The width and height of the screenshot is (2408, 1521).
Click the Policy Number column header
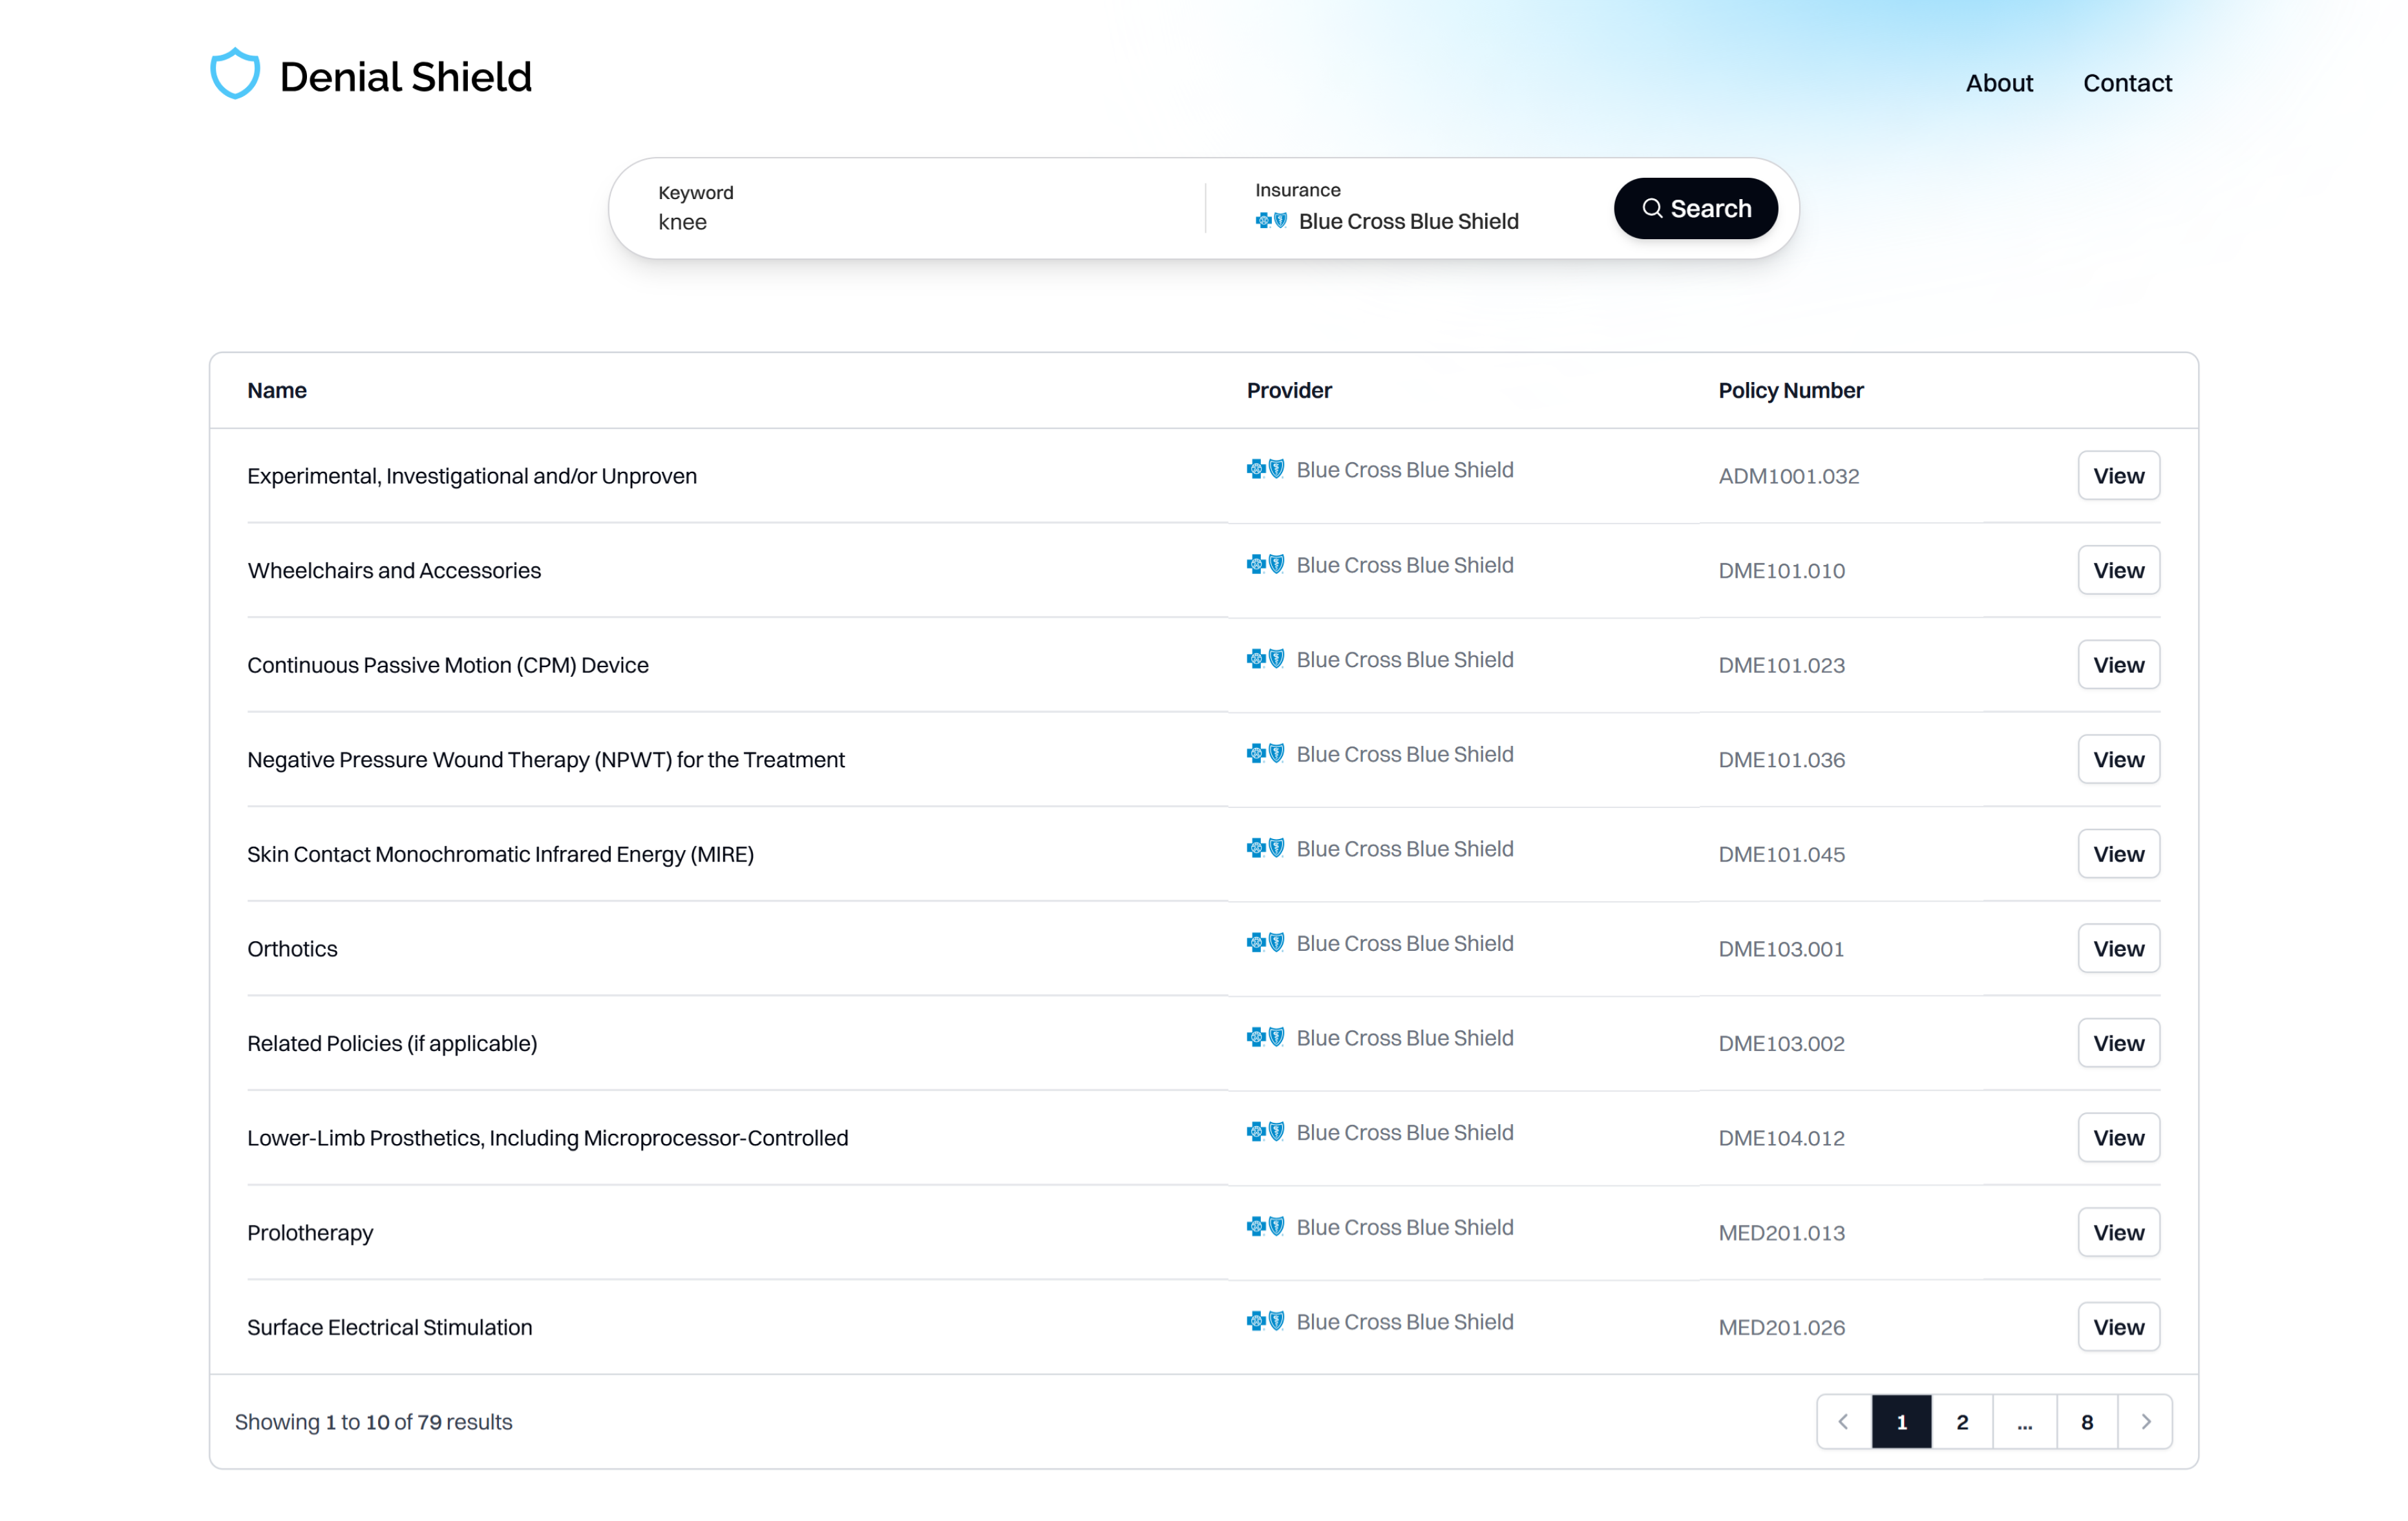tap(1790, 390)
